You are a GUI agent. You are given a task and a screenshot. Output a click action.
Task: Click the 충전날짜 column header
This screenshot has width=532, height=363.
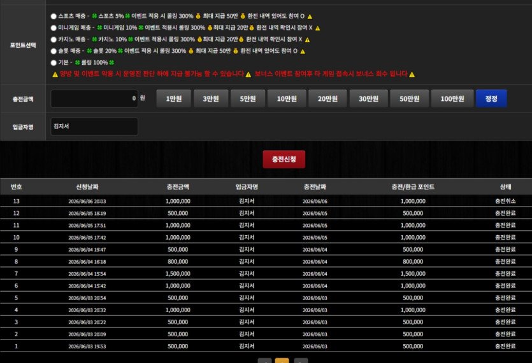click(315, 187)
